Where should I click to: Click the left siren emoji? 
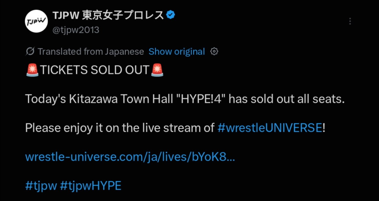point(32,70)
